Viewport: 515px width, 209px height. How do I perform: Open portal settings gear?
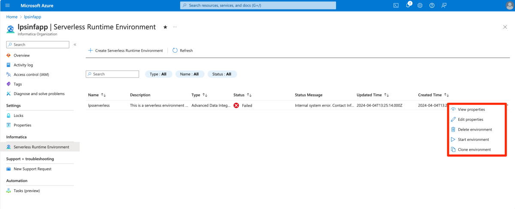420,6
